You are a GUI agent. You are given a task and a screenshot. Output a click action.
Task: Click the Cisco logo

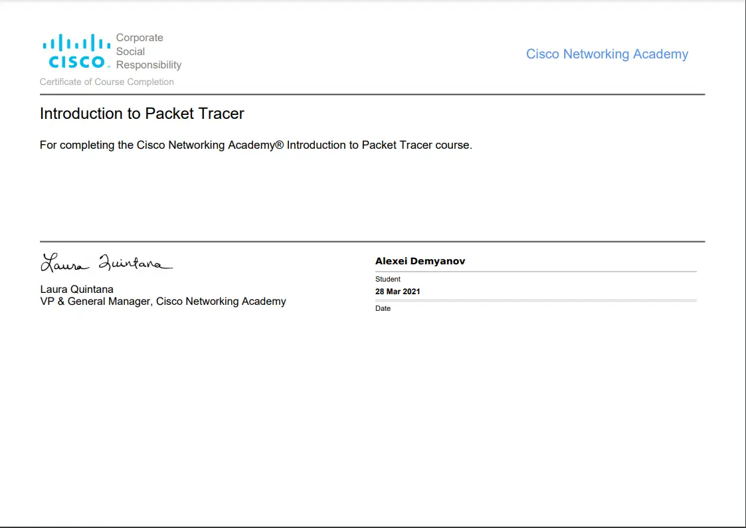(76, 51)
